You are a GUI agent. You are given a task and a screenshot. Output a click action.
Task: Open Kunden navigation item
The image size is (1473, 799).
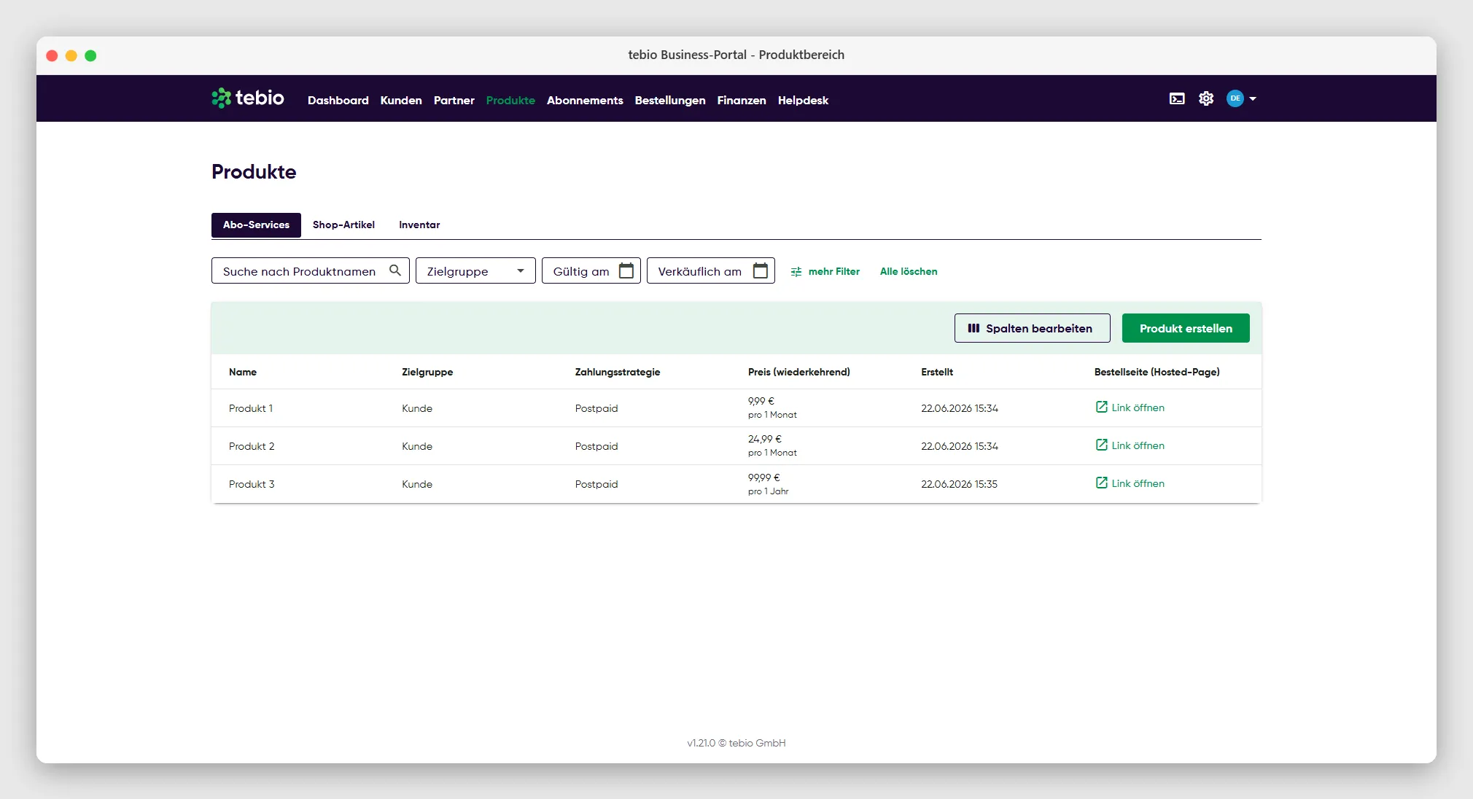(401, 100)
